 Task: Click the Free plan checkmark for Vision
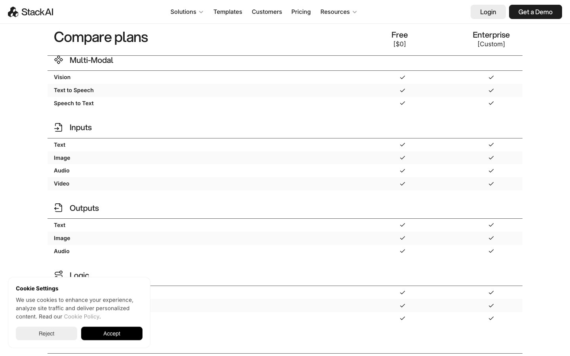click(402, 77)
